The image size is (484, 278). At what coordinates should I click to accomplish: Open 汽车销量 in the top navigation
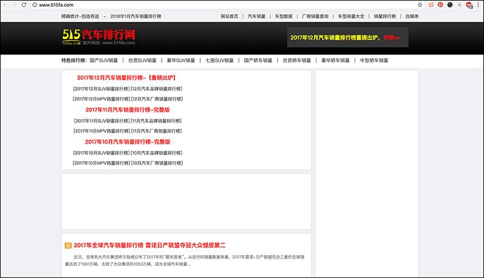tap(257, 16)
